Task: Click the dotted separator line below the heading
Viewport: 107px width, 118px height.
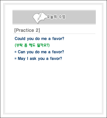Action: pos(54,34)
